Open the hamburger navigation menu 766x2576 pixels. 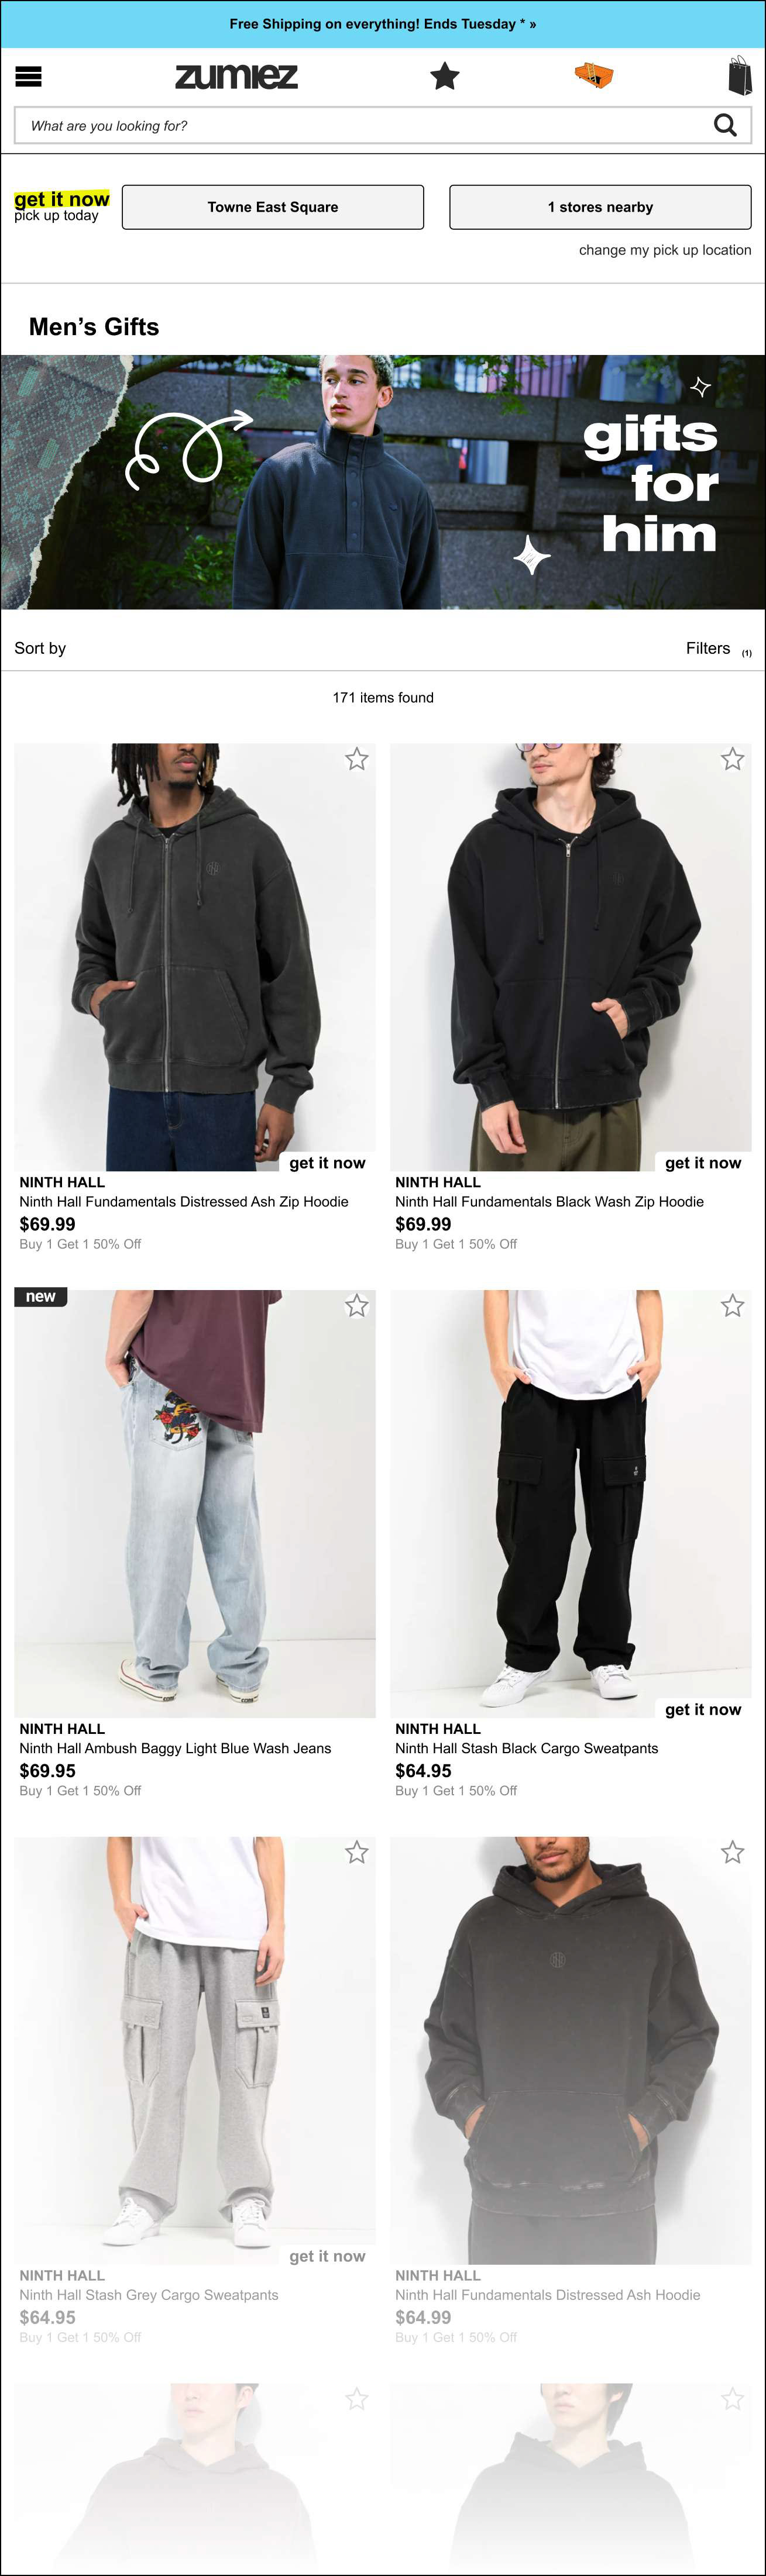pyautogui.click(x=29, y=76)
